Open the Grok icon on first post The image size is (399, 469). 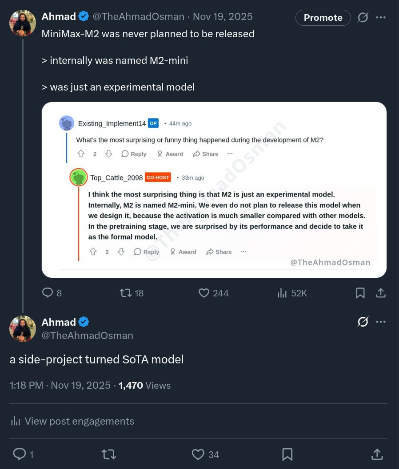pyautogui.click(x=363, y=18)
